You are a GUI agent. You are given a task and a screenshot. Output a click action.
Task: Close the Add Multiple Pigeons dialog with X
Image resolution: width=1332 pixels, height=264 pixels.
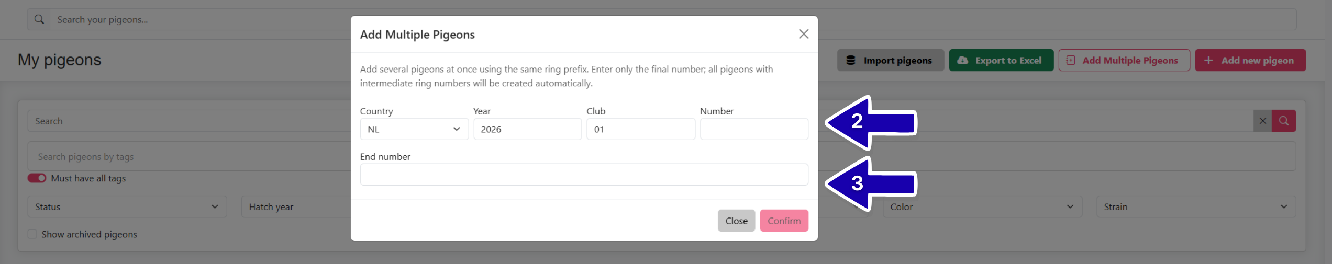pos(803,34)
